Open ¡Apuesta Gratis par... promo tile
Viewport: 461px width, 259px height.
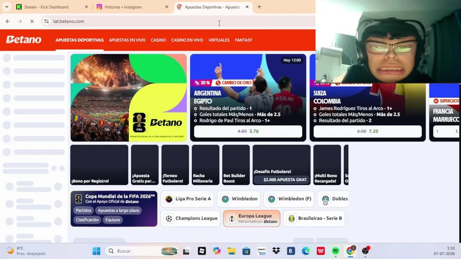pyautogui.click(x=145, y=165)
